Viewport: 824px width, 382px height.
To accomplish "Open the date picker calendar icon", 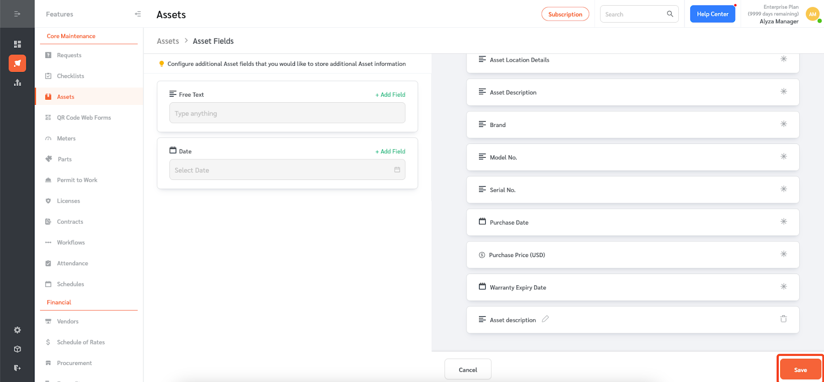I will pyautogui.click(x=397, y=170).
